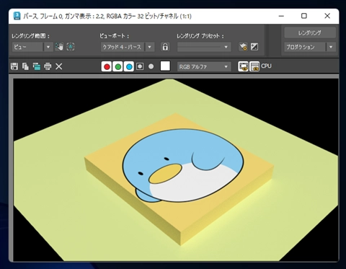
Task: Maximize the rendered frame window
Action: tap(304, 16)
